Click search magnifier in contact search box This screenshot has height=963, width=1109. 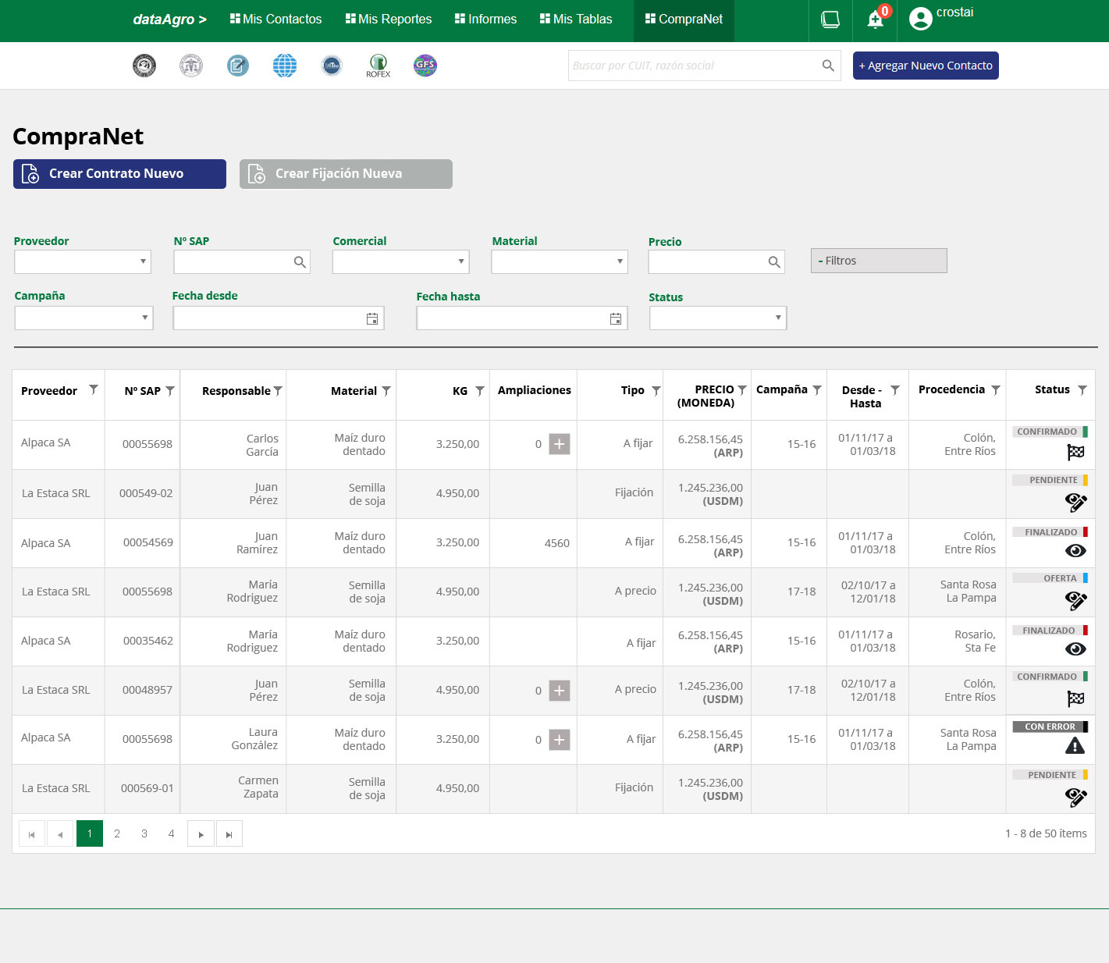pyautogui.click(x=828, y=66)
